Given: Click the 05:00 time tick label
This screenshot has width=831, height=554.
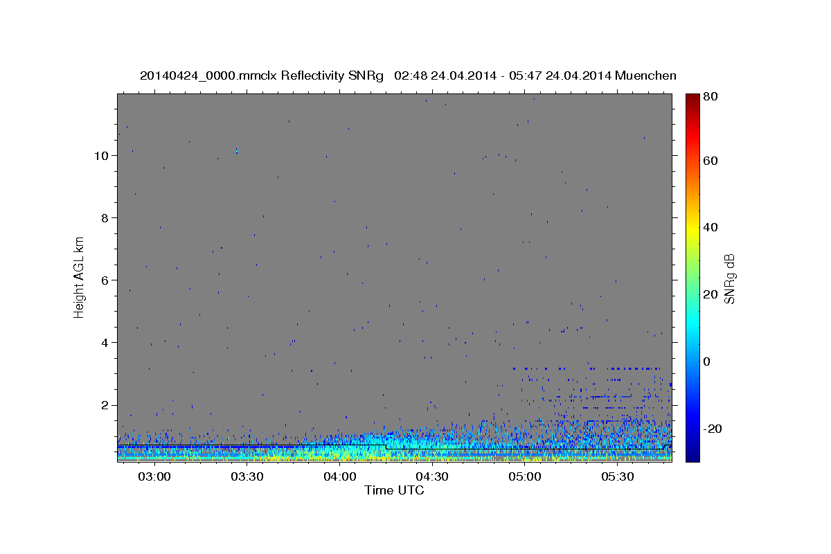Looking at the screenshot, I should click(526, 477).
